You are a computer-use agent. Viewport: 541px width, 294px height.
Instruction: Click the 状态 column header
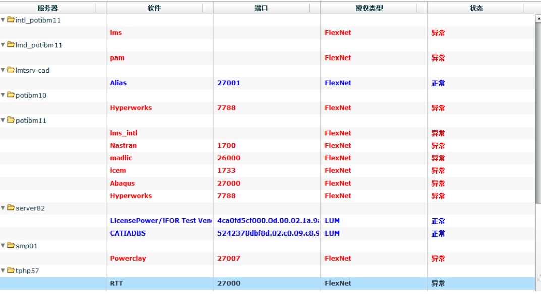pyautogui.click(x=476, y=8)
